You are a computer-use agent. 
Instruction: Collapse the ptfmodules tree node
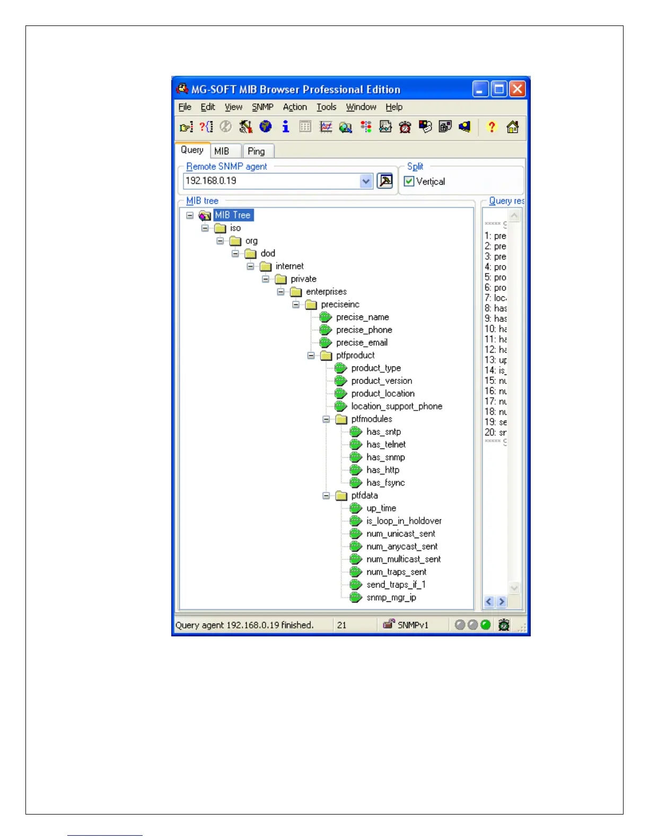pos(326,419)
